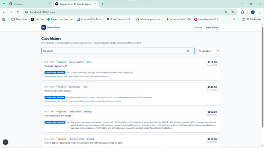264x148 pixels.
Task: Open the All categories dropdown
Action: click(208, 51)
